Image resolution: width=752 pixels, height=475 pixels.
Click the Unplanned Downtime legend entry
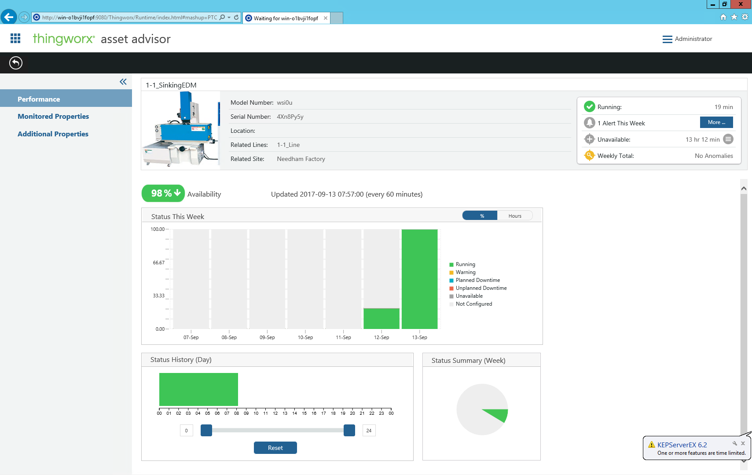click(478, 289)
